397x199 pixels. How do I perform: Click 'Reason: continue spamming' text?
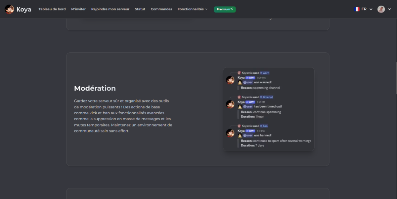point(261,112)
